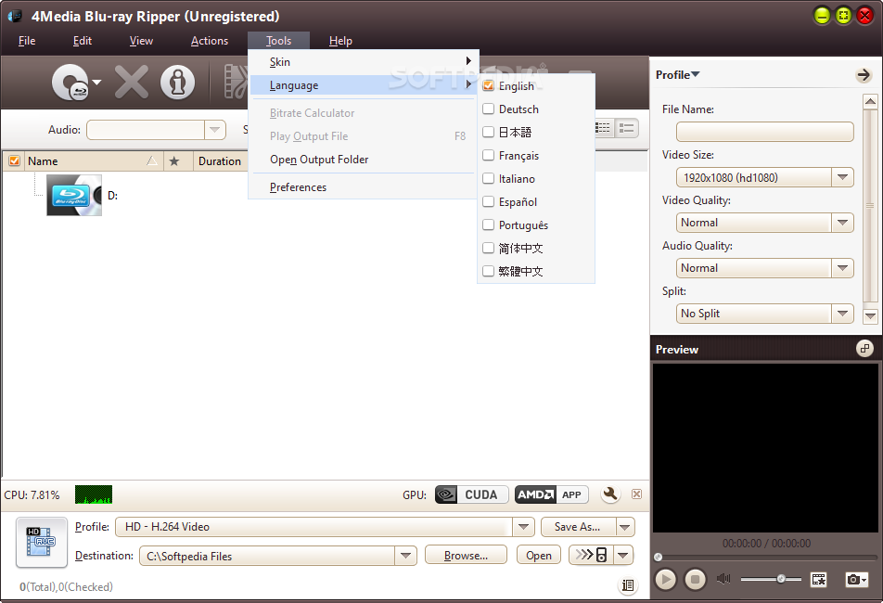The width and height of the screenshot is (883, 603).
Task: Open the load disc dropdown arrow
Action: 96,83
